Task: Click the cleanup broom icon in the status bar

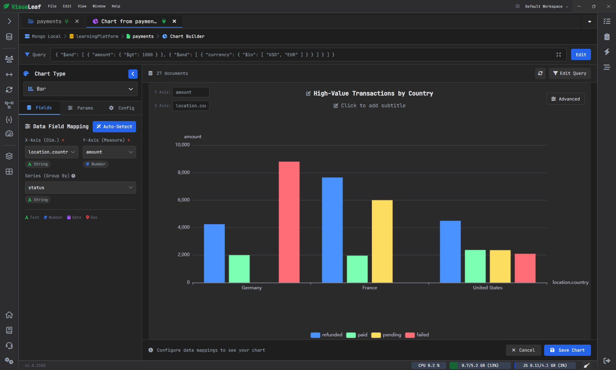Action: click(x=587, y=366)
